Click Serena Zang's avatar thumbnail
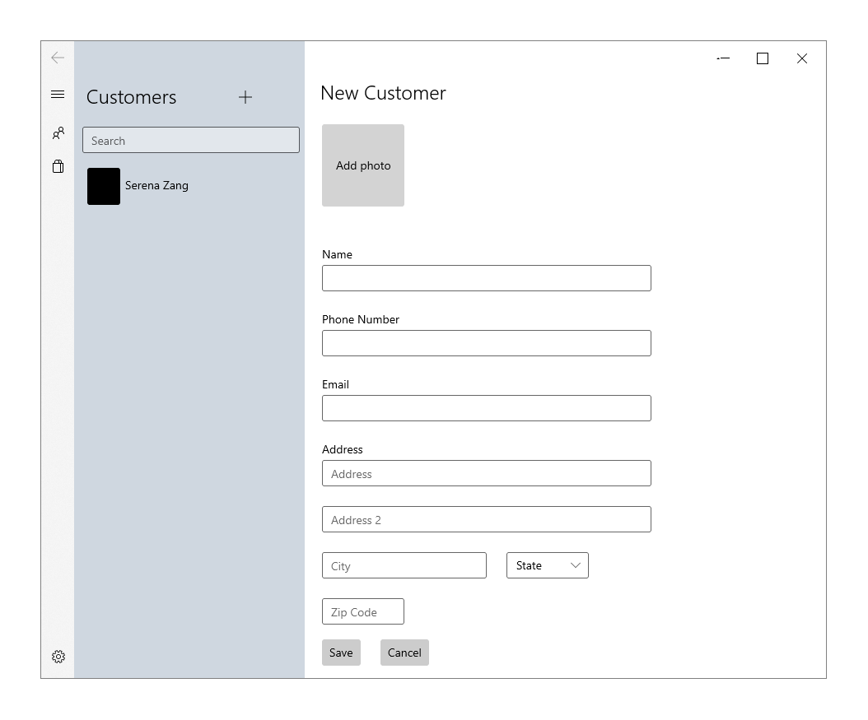Viewport: 868px width, 720px height. (x=103, y=186)
